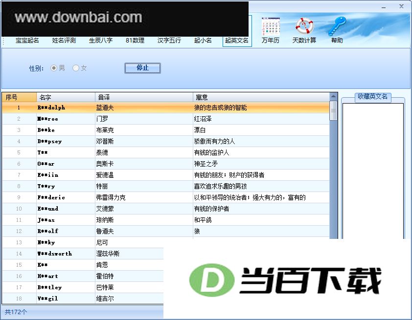The height and width of the screenshot is (320, 412).
Task: Click the 寓意 column header
Action: (x=261, y=97)
